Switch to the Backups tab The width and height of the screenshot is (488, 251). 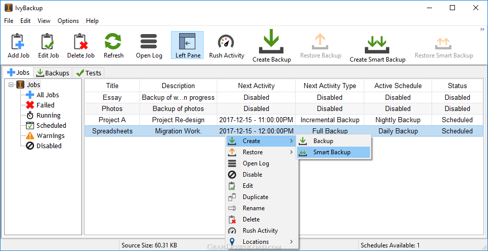pyautogui.click(x=53, y=73)
